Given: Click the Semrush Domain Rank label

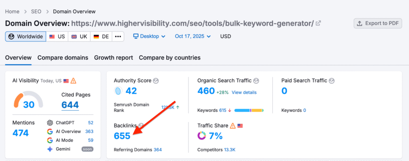Looking at the screenshot, I should (x=131, y=107).
